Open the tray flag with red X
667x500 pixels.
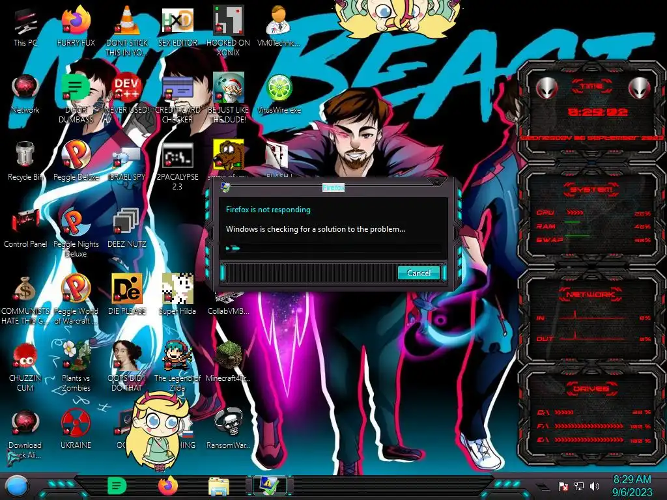pyautogui.click(x=563, y=486)
